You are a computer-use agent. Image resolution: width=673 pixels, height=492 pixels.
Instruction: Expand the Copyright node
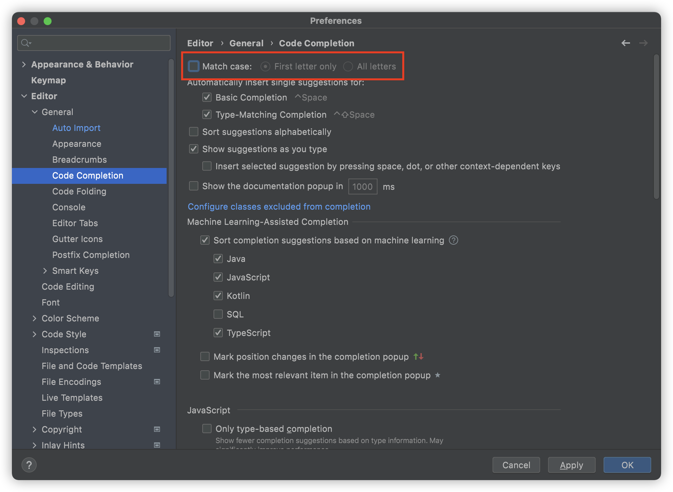[x=34, y=430]
